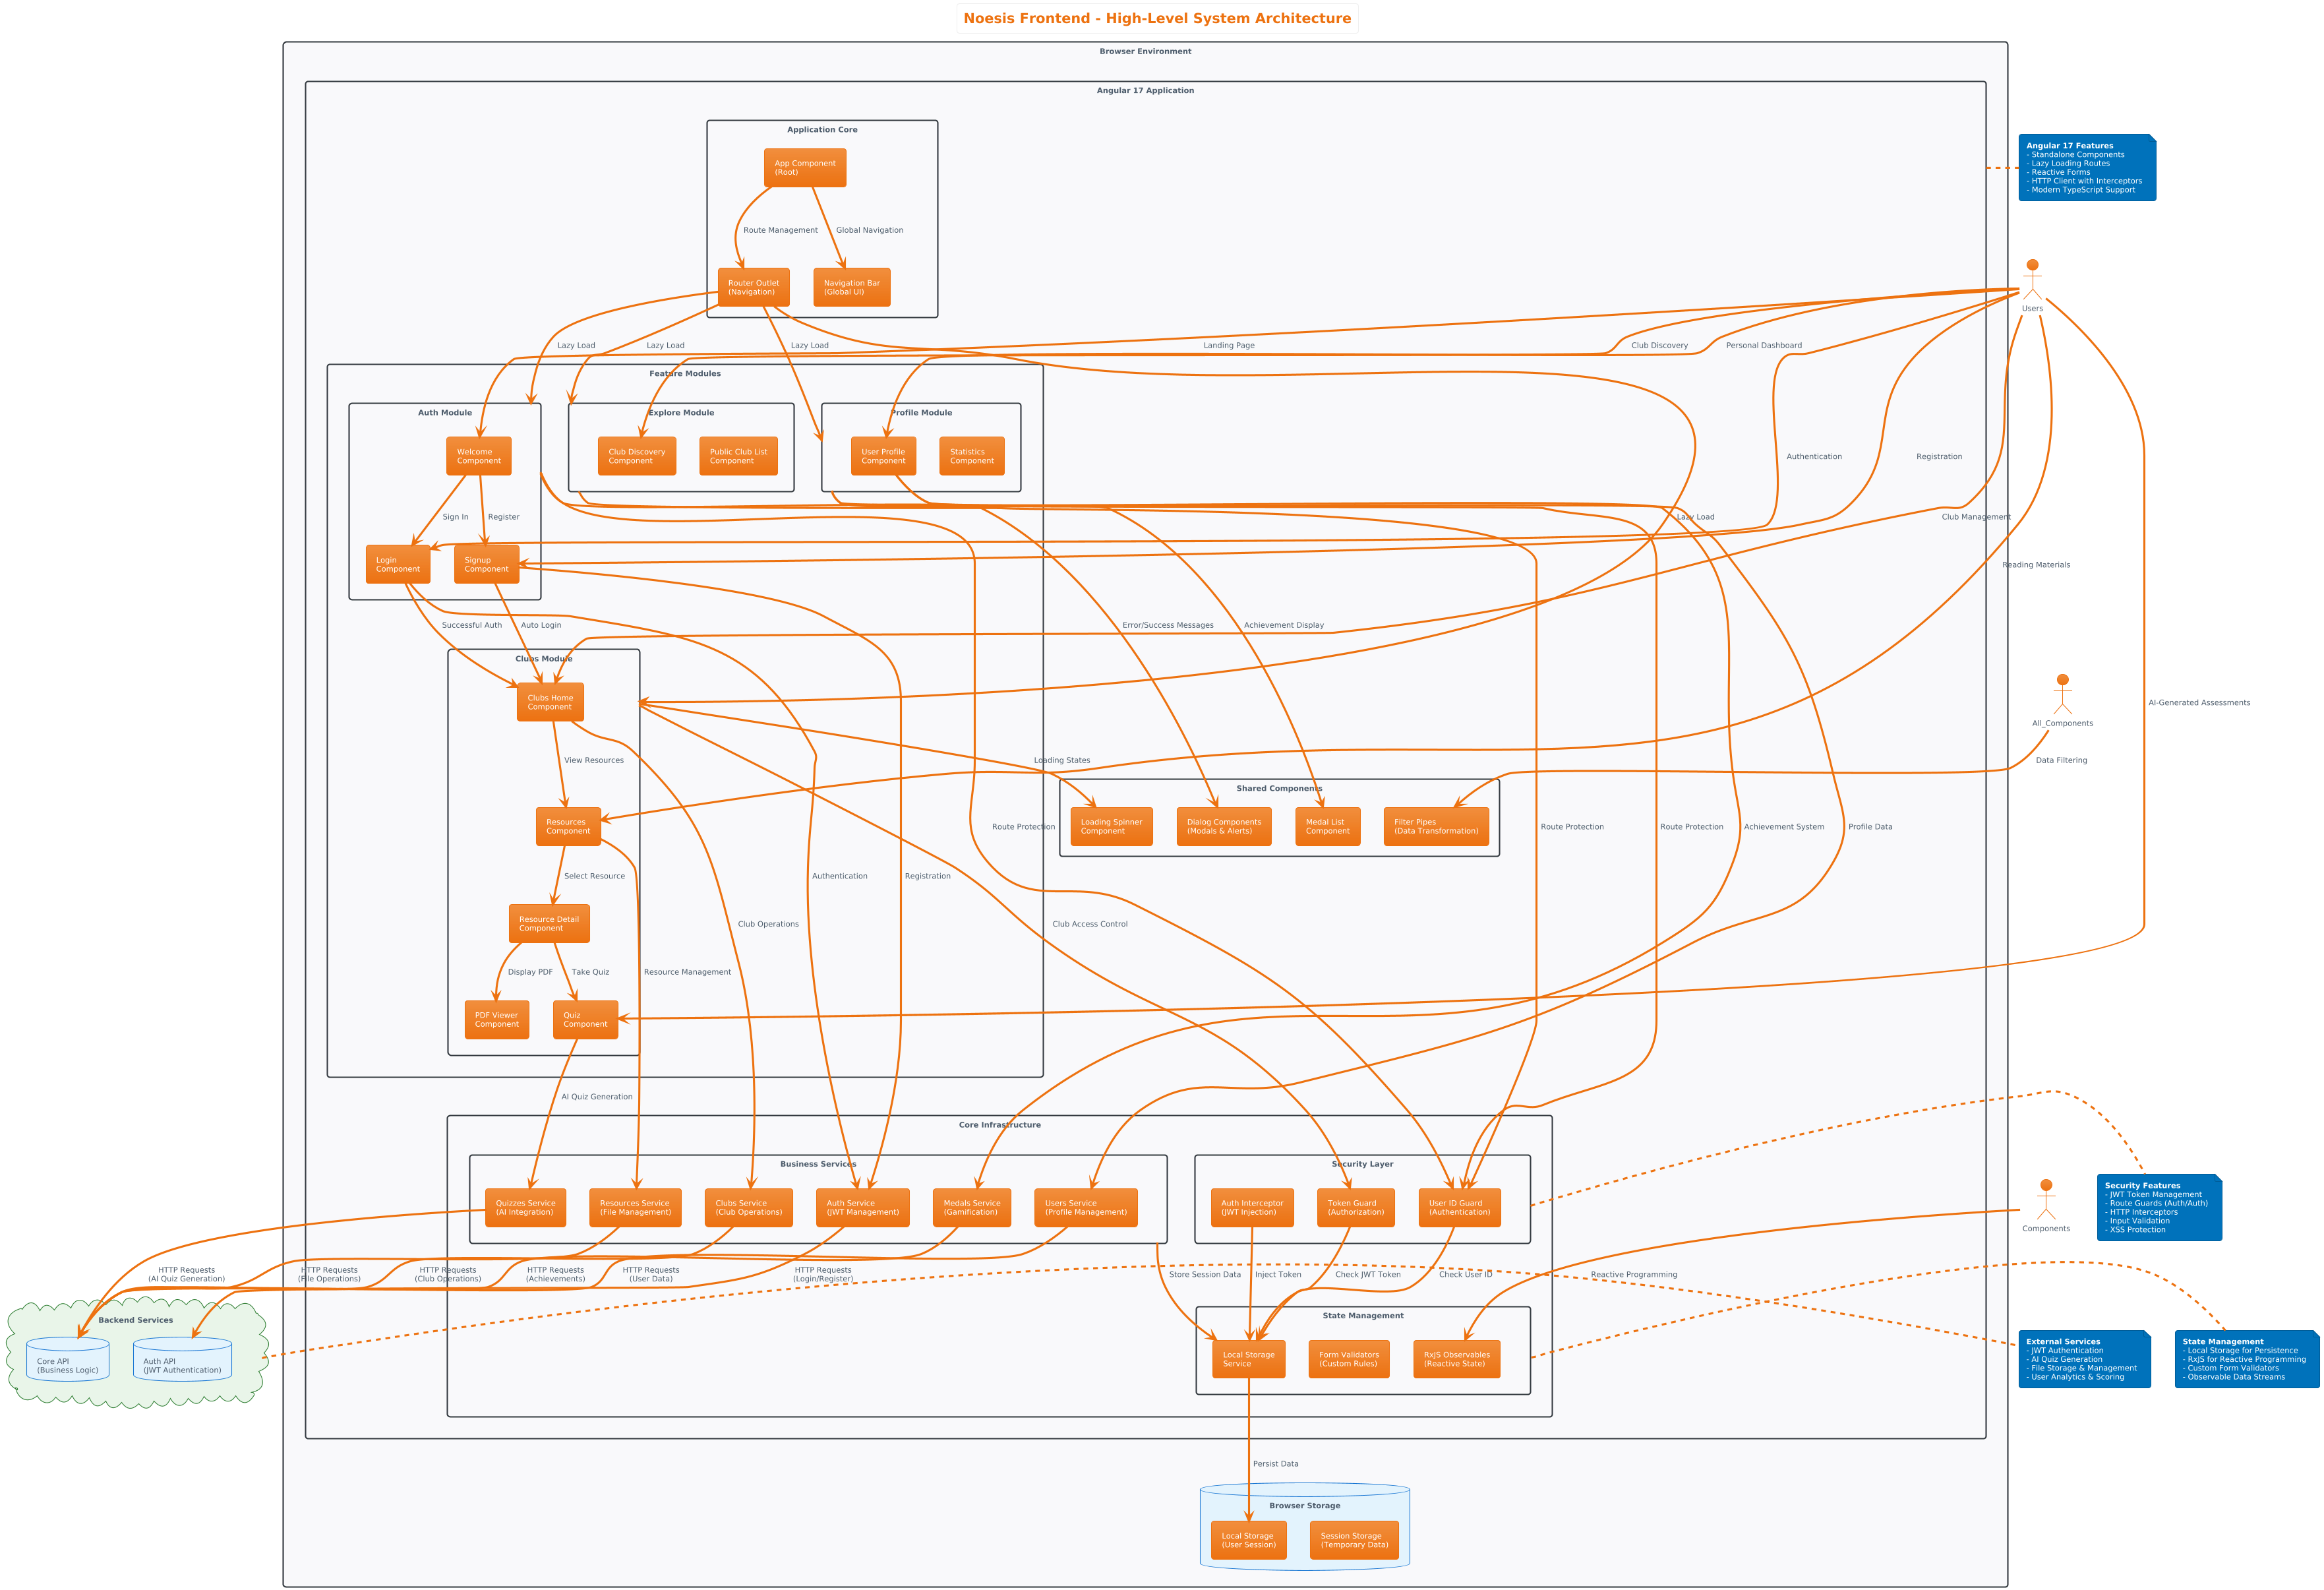Click the Resources Component node

[568, 826]
